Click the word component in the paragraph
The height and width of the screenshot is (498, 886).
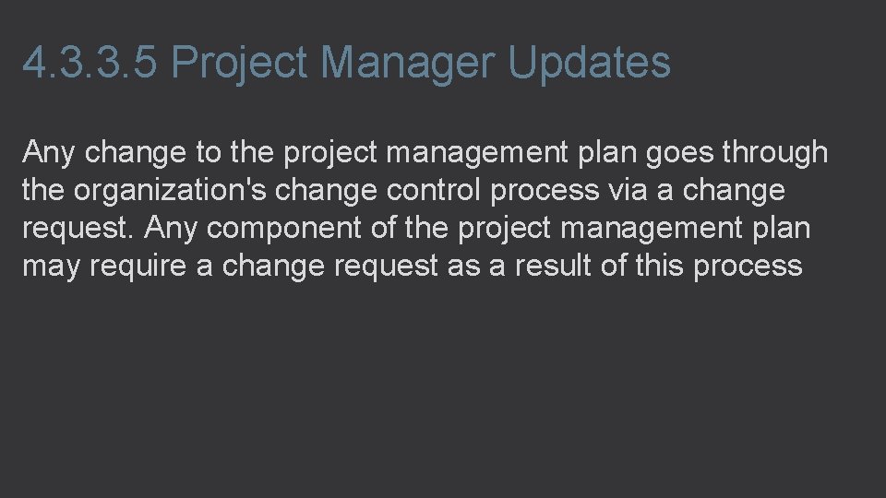tap(283, 230)
